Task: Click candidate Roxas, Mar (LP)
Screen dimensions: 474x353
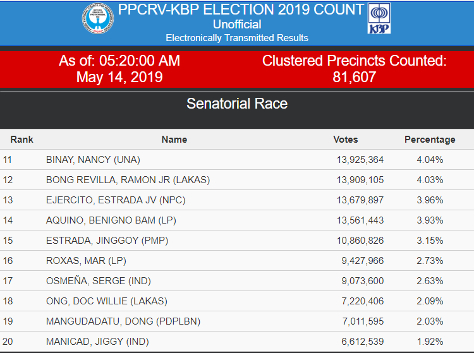Action: (x=86, y=261)
